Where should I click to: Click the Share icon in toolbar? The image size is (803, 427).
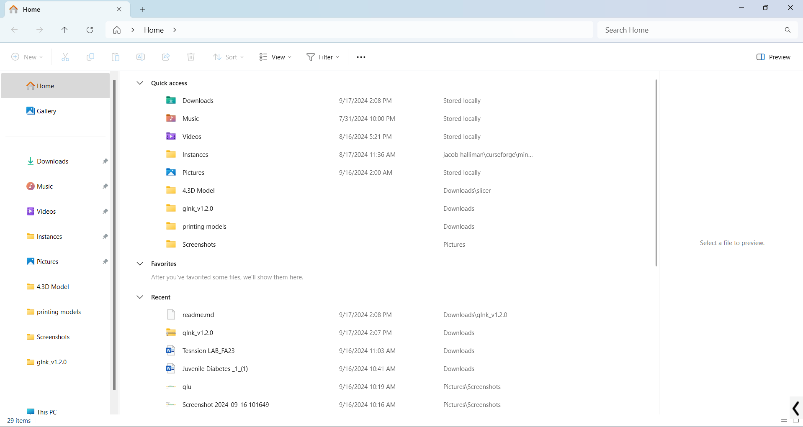(x=166, y=57)
